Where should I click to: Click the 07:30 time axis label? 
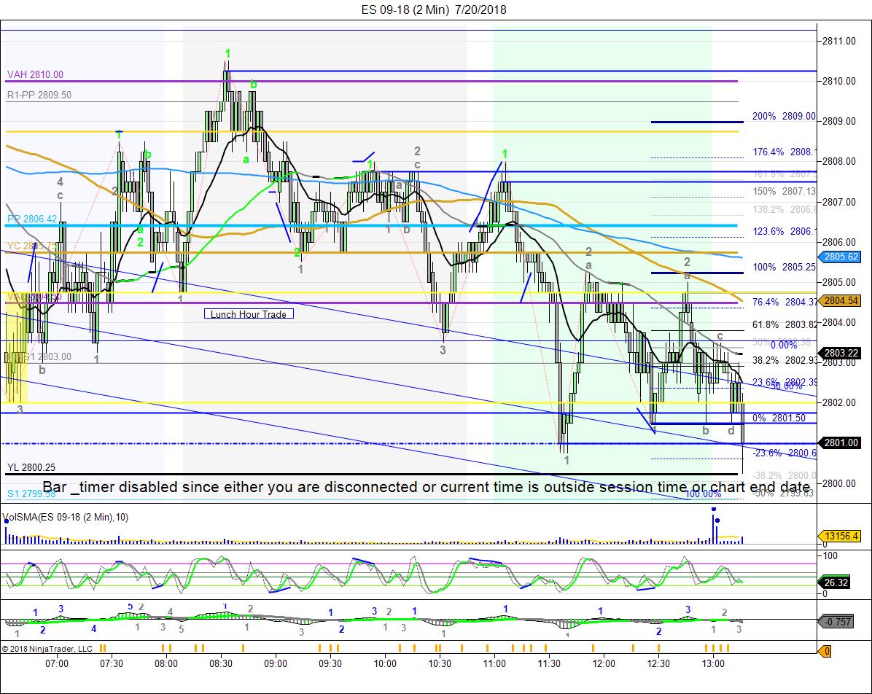112,663
